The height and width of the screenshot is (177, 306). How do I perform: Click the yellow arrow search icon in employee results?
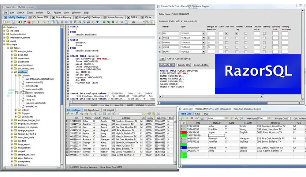pyautogui.click(x=145, y=114)
